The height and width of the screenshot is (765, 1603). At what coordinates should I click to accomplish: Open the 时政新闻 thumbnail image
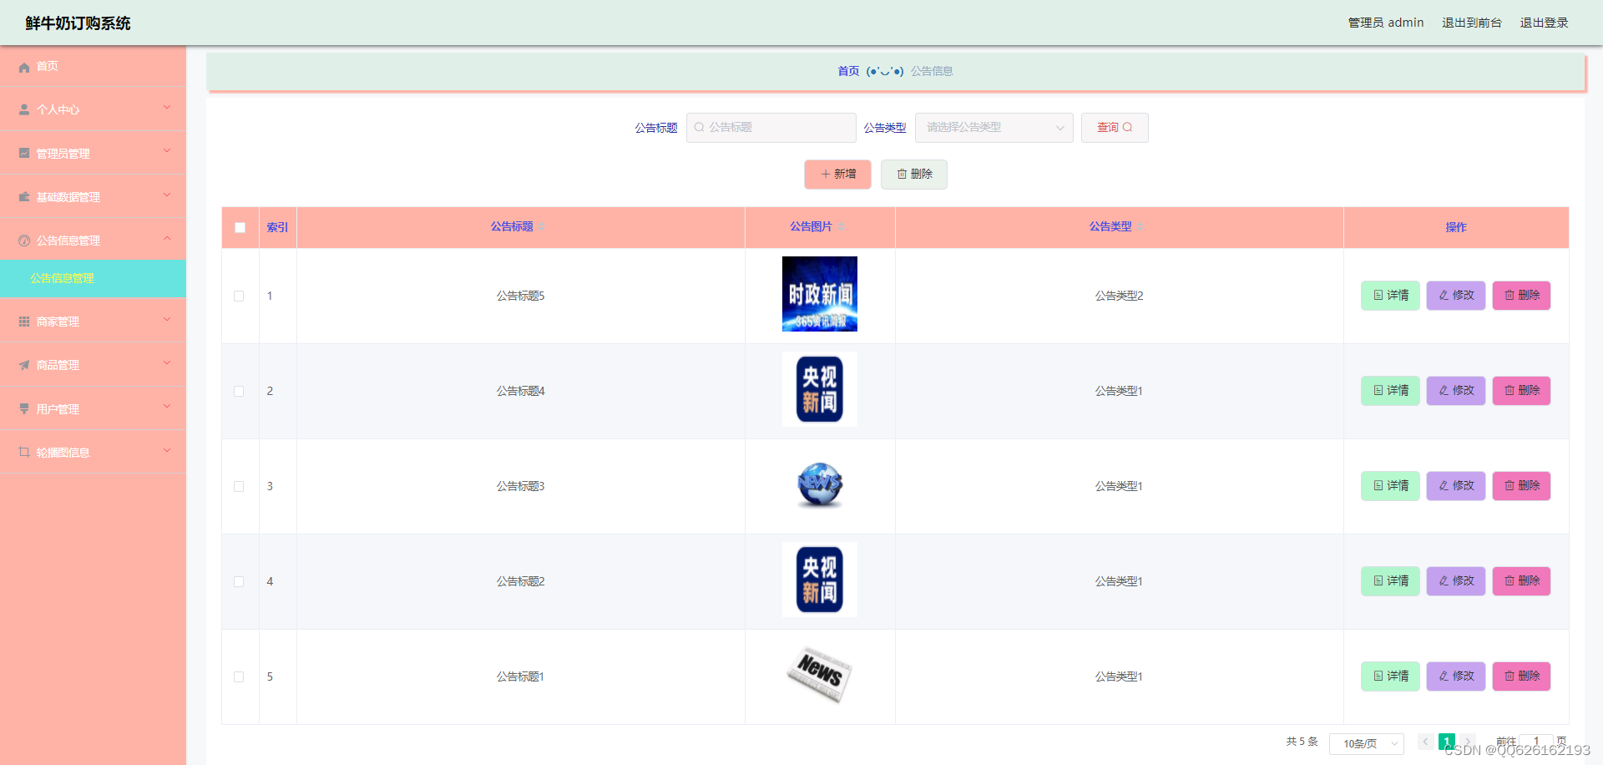(820, 294)
